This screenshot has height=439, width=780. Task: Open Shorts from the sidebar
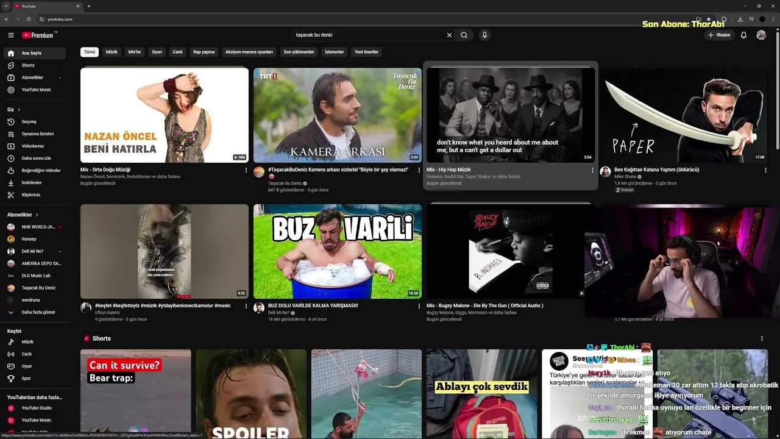point(36,65)
